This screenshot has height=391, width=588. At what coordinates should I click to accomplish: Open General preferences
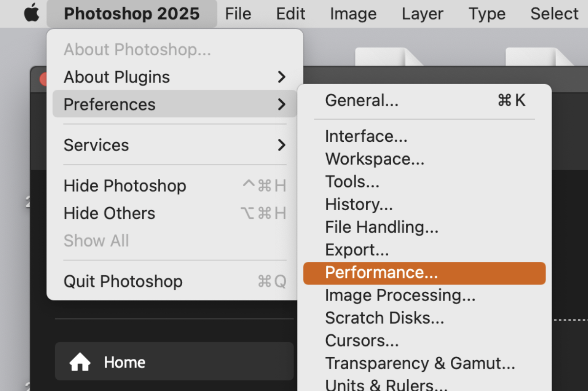361,100
